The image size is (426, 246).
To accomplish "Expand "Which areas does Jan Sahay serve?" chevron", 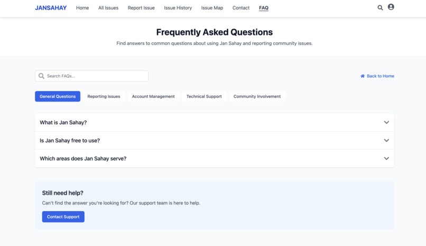I will (386, 158).
